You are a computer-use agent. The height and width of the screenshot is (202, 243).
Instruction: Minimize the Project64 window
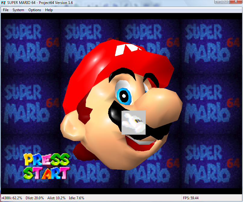click(218, 2)
